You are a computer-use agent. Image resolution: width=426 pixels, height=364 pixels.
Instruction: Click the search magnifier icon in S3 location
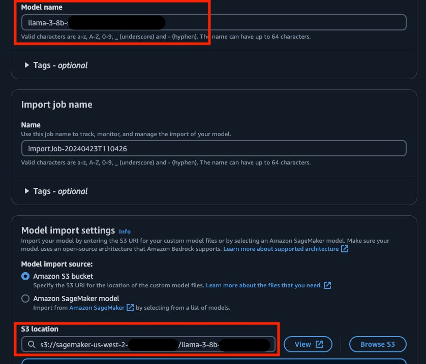32,344
